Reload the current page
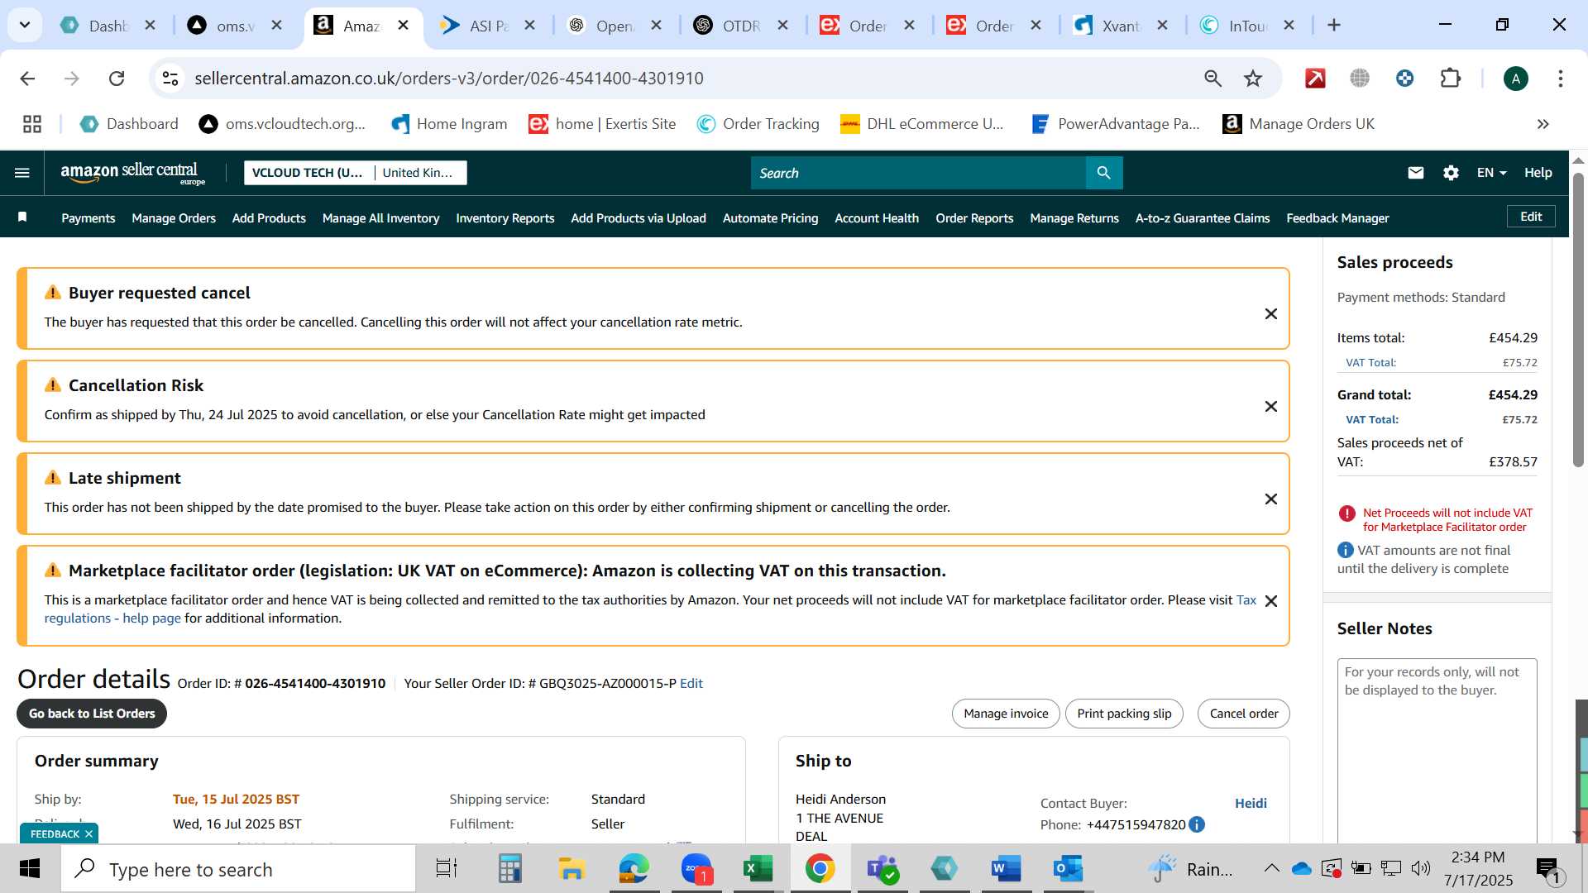 (x=117, y=79)
